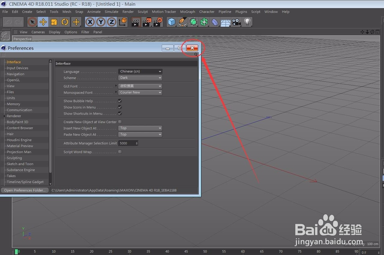Open the GUI Font dropdown
The image size is (384, 255).
pyautogui.click(x=140, y=86)
